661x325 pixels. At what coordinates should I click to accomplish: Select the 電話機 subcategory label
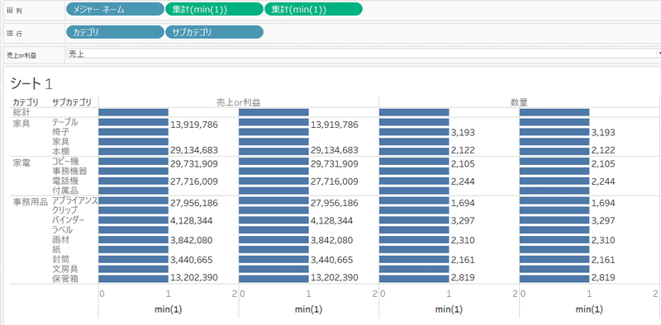click(x=65, y=181)
